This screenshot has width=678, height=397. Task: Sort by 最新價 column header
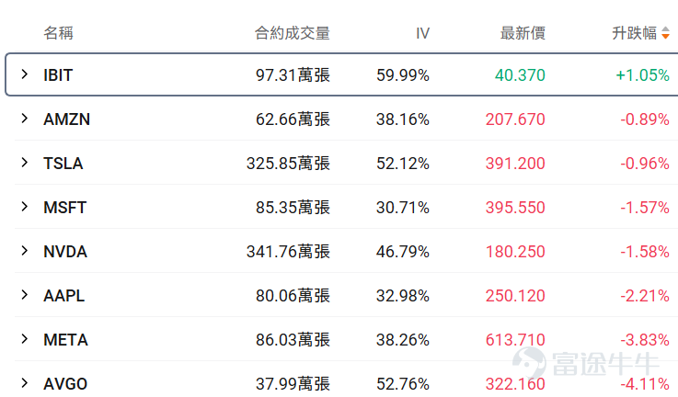click(x=523, y=33)
